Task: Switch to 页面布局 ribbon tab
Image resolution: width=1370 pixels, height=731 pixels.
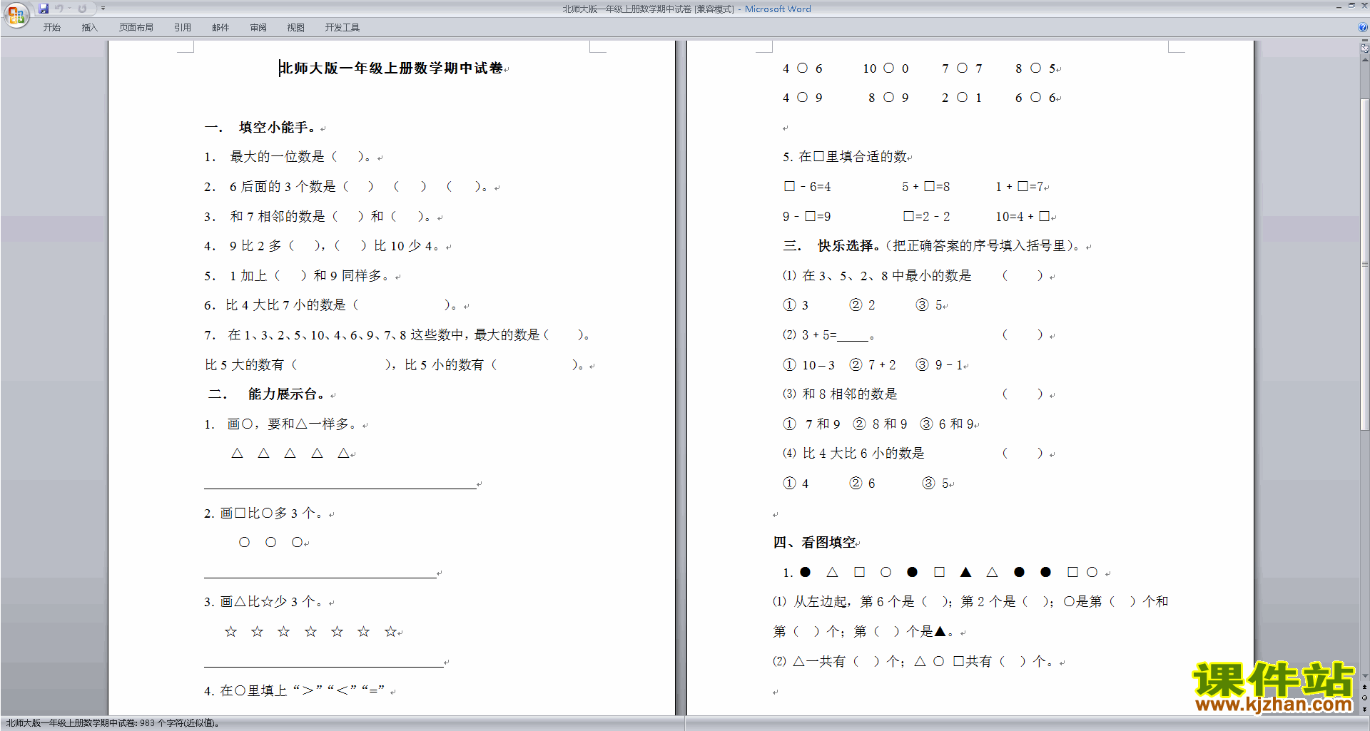Action: coord(136,28)
